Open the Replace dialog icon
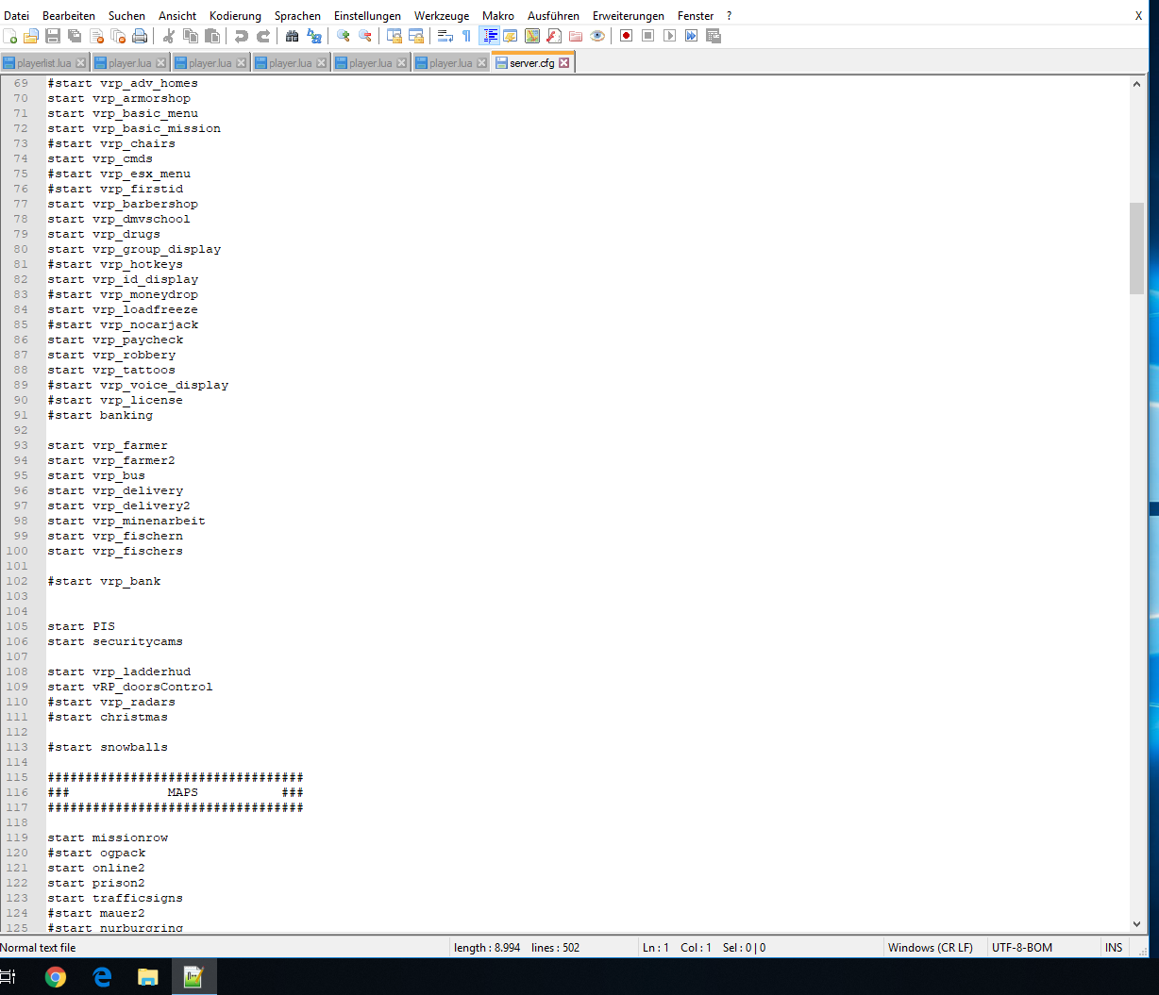The height and width of the screenshot is (995, 1159). (x=314, y=36)
